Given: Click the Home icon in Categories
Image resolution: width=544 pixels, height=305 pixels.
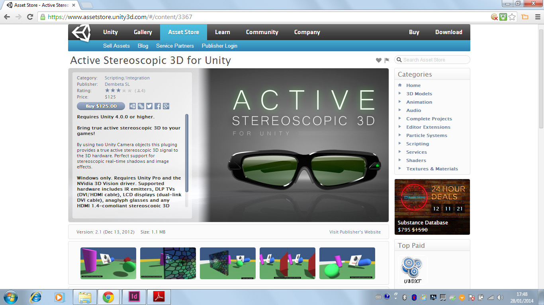Looking at the screenshot, I should pyautogui.click(x=400, y=85).
